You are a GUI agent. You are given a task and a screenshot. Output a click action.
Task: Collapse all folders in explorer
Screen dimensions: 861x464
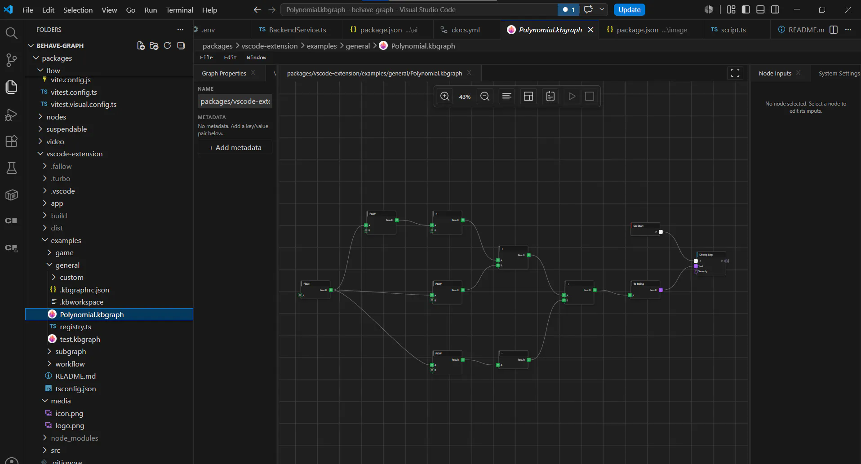pyautogui.click(x=181, y=46)
